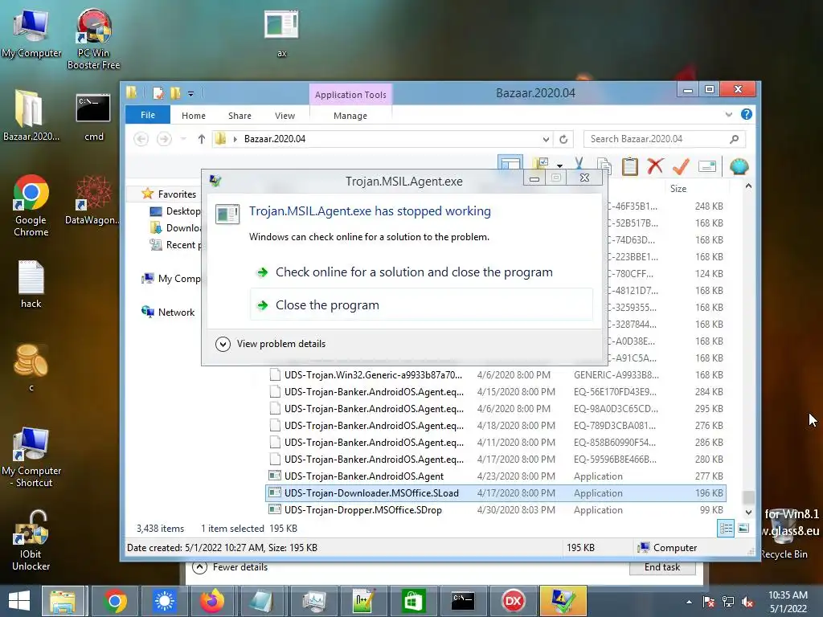
Task: Open the folder options toolbar dropdown arrow
Action: tap(559, 165)
